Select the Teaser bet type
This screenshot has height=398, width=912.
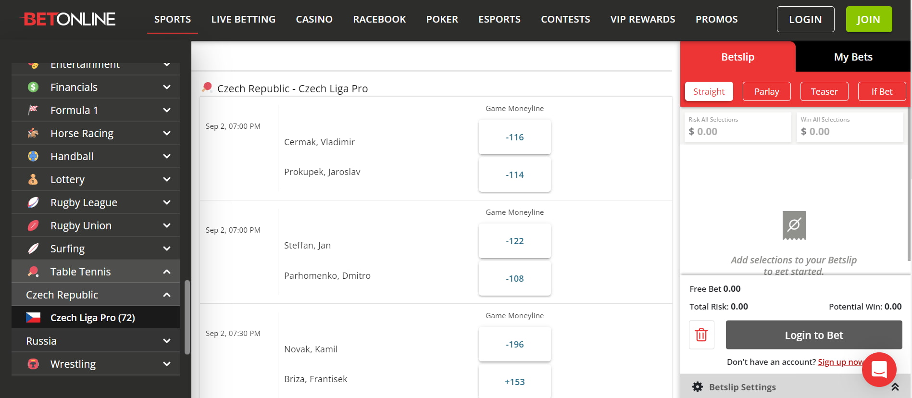point(825,91)
